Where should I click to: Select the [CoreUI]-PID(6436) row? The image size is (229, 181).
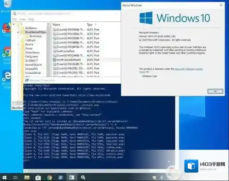click(x=87, y=47)
